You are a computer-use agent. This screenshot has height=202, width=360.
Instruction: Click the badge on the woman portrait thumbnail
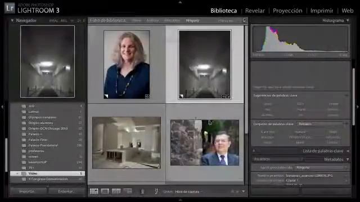147,97
